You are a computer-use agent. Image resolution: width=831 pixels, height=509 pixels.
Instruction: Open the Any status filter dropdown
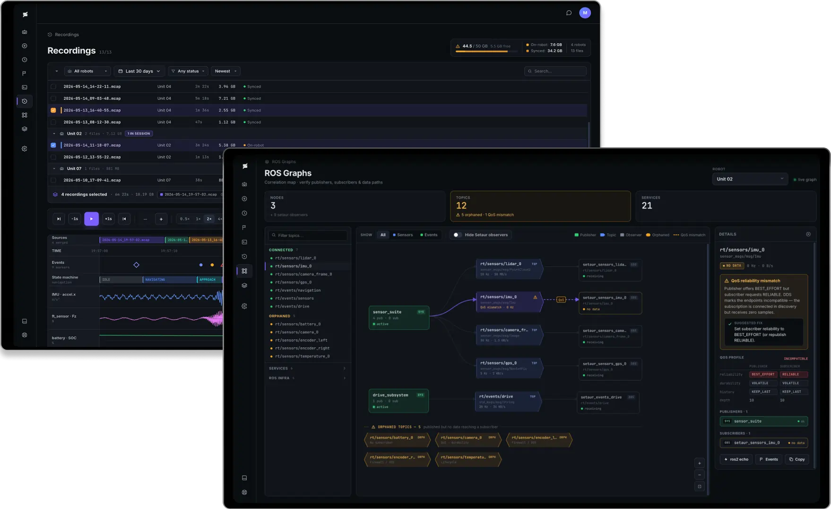pos(188,71)
